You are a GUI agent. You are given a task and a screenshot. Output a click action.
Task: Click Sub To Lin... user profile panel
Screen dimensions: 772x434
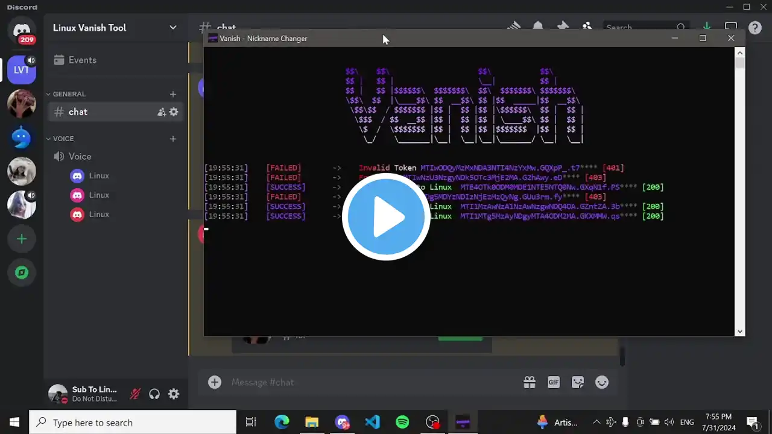click(x=84, y=394)
